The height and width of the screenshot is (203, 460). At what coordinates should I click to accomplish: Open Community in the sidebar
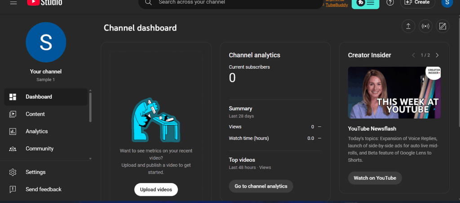[39, 149]
